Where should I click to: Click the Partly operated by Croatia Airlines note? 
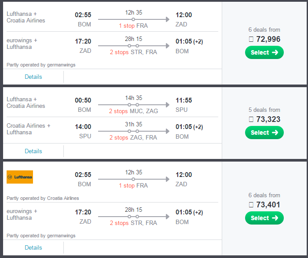click(43, 198)
